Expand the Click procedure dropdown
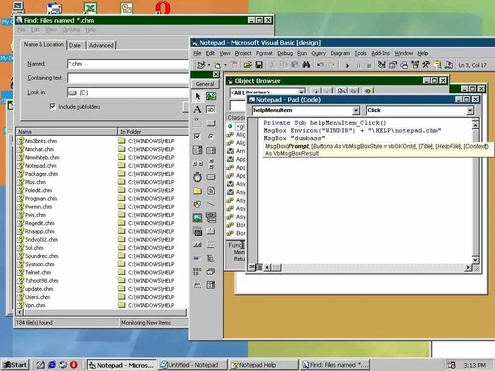The image size is (495, 371). [x=470, y=111]
